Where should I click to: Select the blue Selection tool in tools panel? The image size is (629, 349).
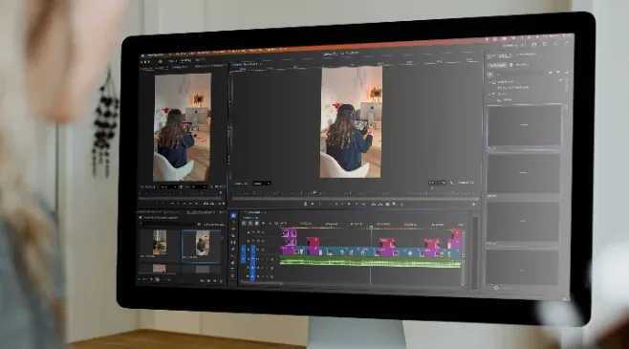(x=233, y=216)
